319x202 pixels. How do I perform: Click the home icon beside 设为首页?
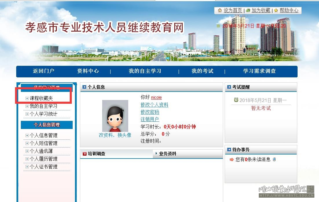(220, 10)
